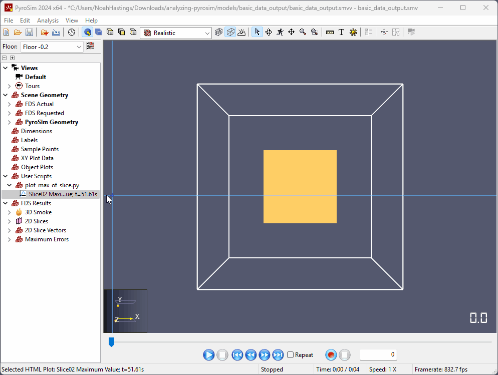Toggle the mesh grid cube icon
This screenshot has width=498, height=375.
218,33
